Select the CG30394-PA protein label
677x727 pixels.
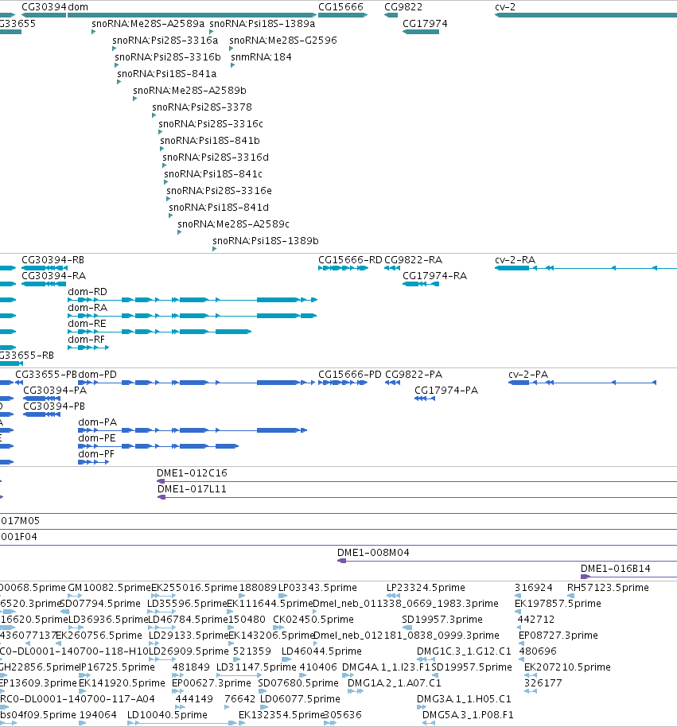click(x=55, y=391)
